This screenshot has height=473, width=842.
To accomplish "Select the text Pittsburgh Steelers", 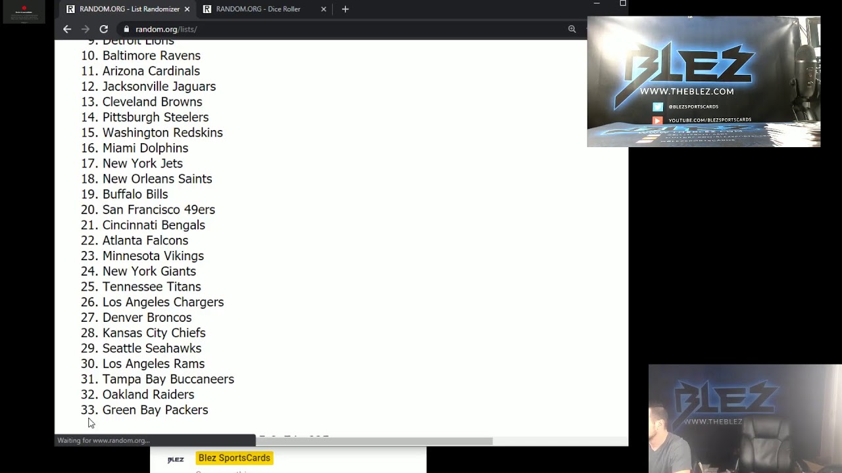I will [156, 117].
